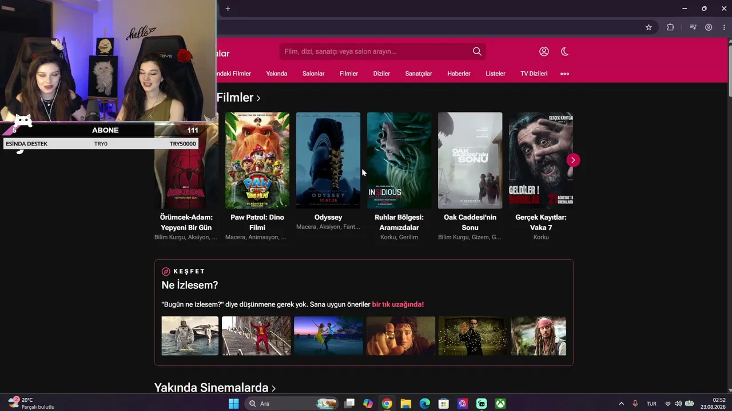Launch the Xbox app from the taskbar
The image size is (732, 411).
500,404
